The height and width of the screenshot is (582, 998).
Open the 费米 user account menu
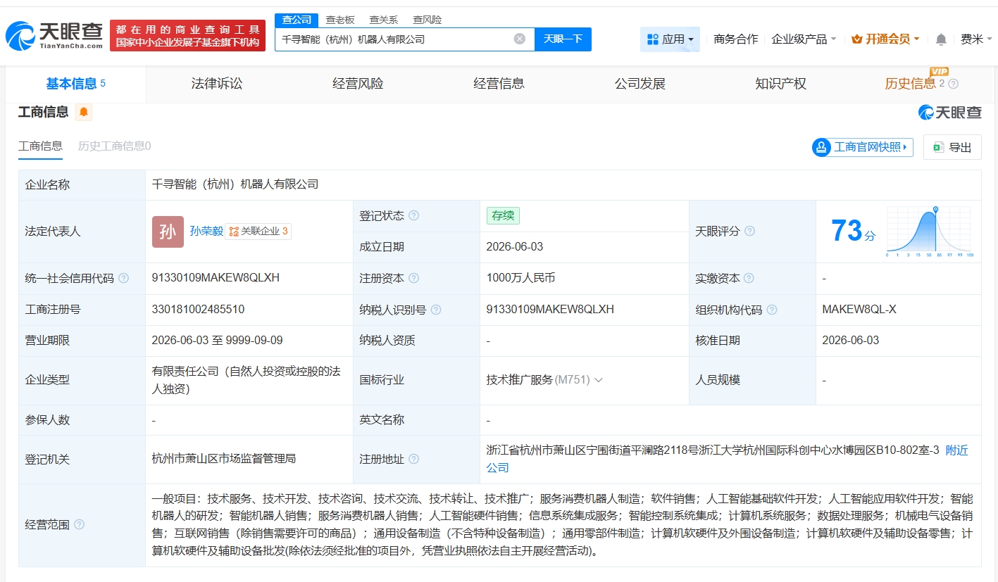coord(975,39)
